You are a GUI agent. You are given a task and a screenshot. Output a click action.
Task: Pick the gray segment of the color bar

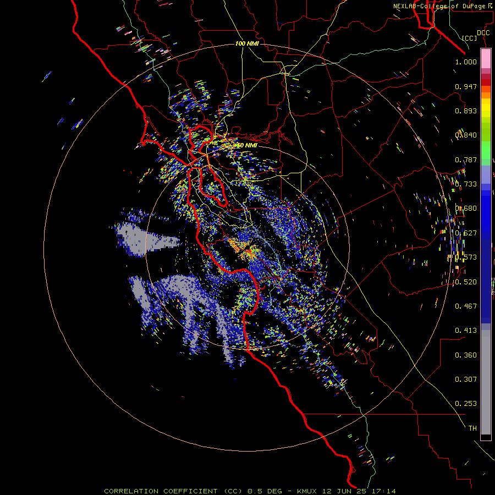tap(486, 382)
